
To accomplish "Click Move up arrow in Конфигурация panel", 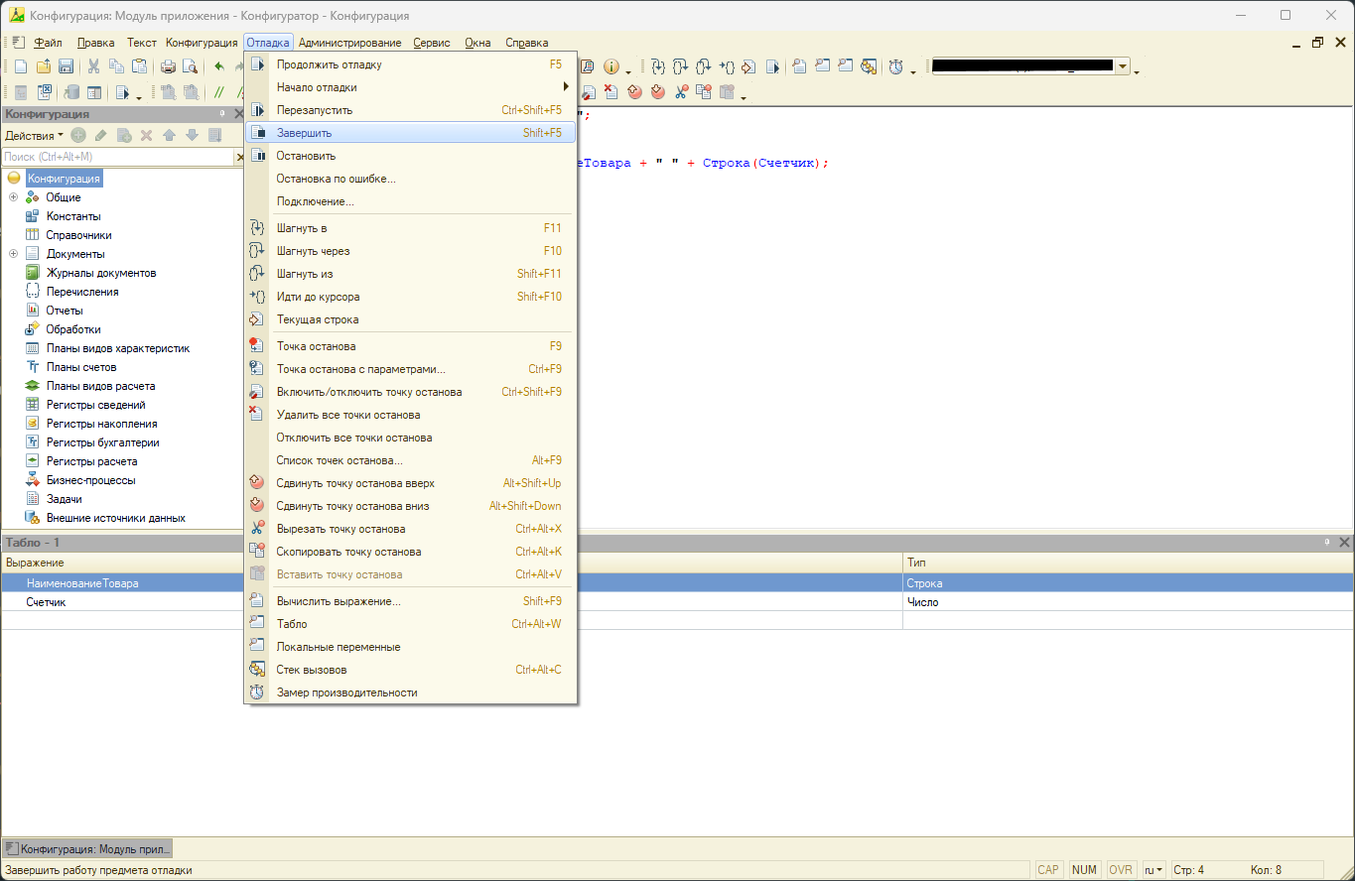I will pyautogui.click(x=170, y=135).
